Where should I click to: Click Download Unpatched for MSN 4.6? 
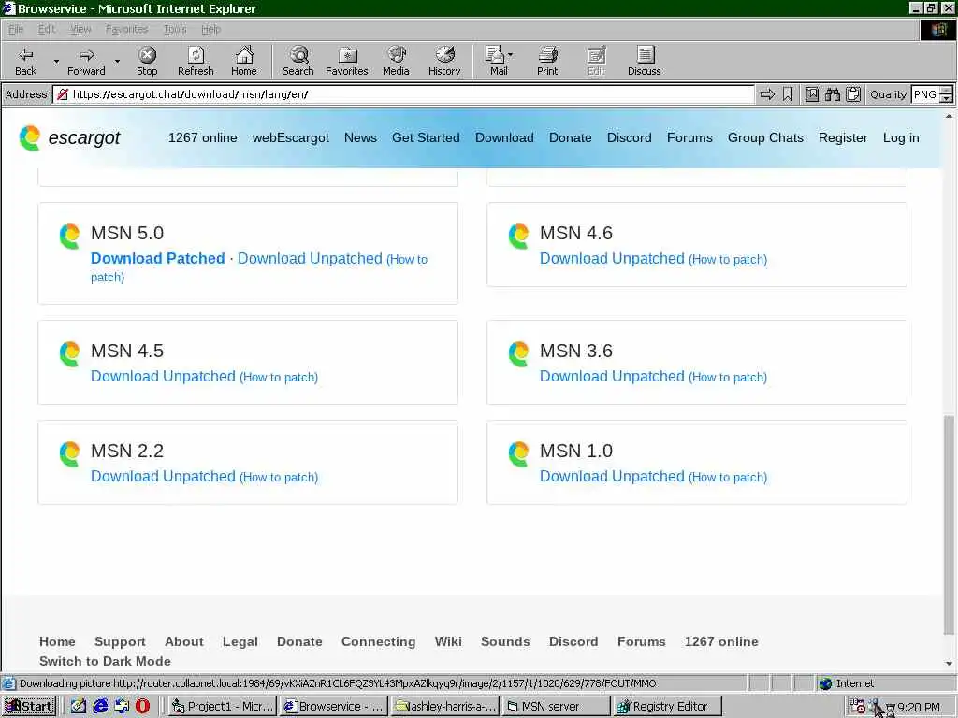tap(612, 258)
